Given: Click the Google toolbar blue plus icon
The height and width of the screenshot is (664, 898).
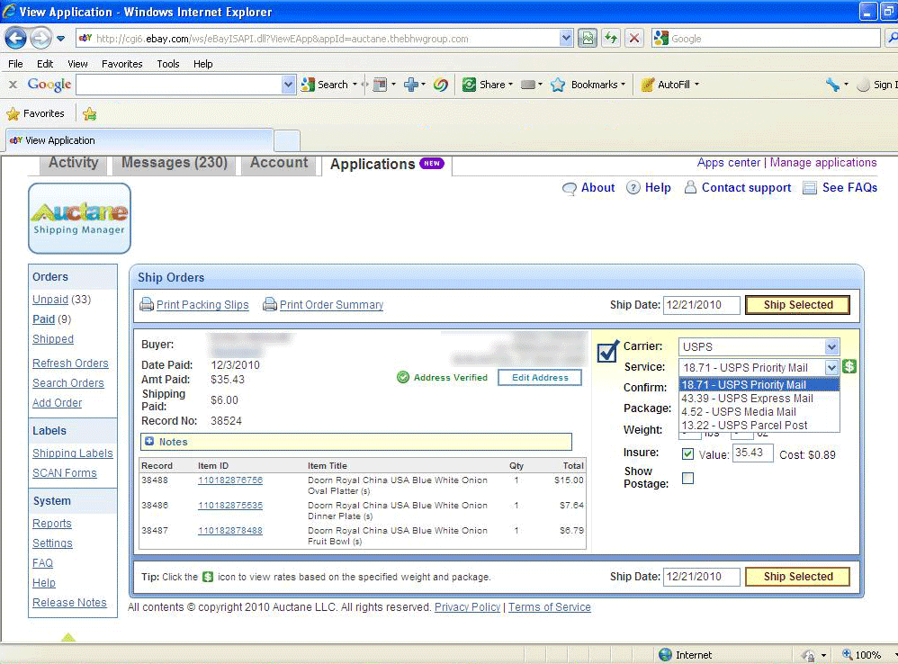Looking at the screenshot, I should pos(411,85).
